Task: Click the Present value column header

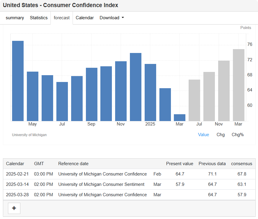Action: [179, 164]
